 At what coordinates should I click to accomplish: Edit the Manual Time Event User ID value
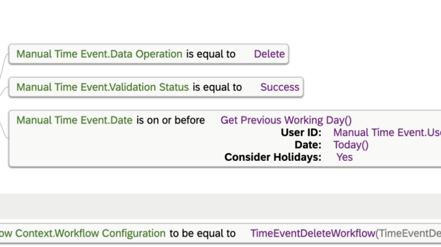point(387,133)
